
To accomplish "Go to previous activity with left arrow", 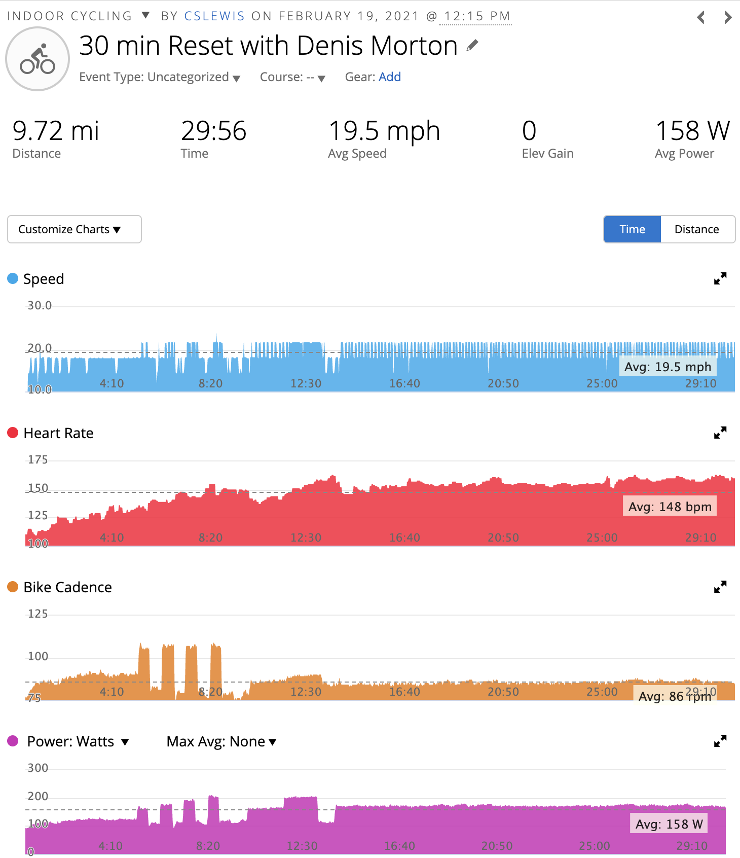I will [701, 17].
